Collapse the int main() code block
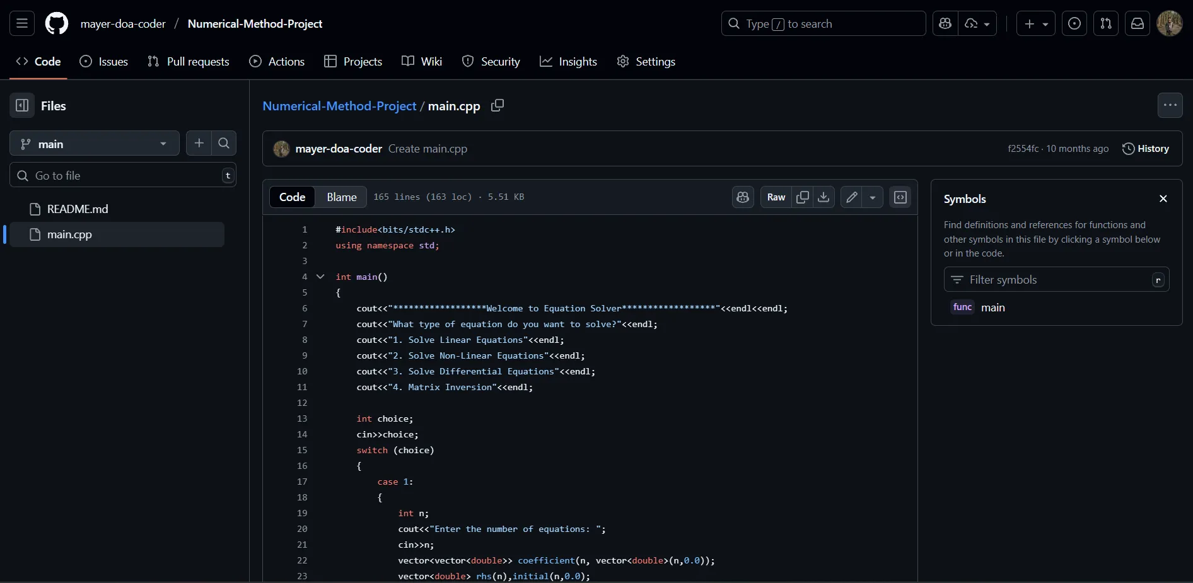 (x=320, y=277)
